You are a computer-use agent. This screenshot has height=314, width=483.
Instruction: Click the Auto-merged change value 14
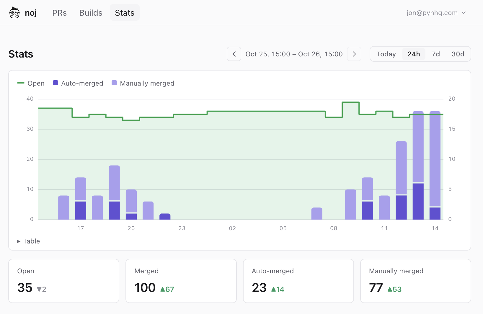point(278,289)
